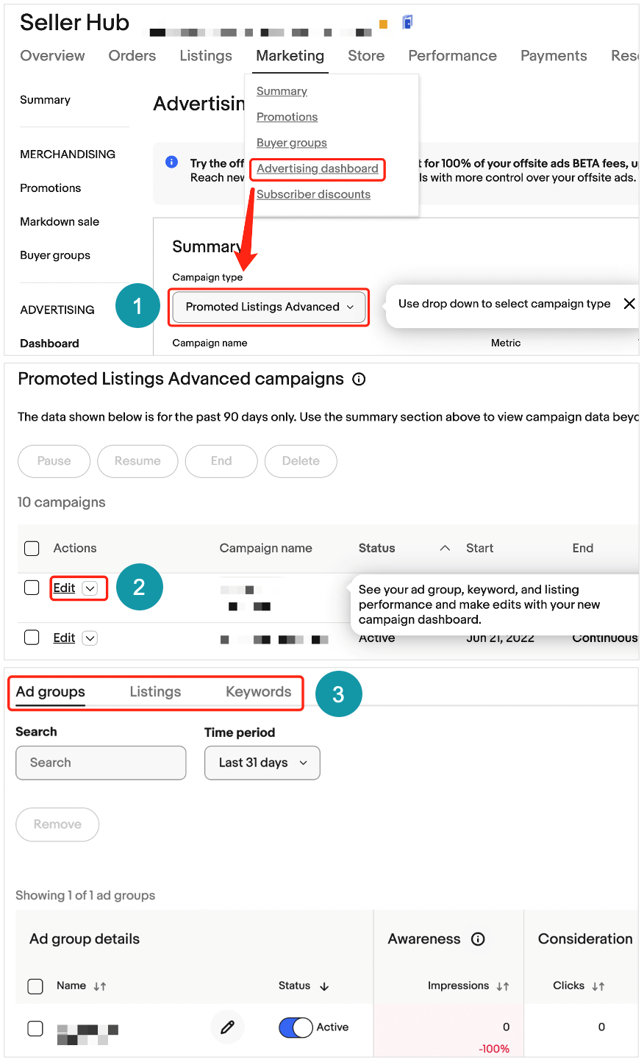Click the ad groups Search field

pyautogui.click(x=101, y=763)
